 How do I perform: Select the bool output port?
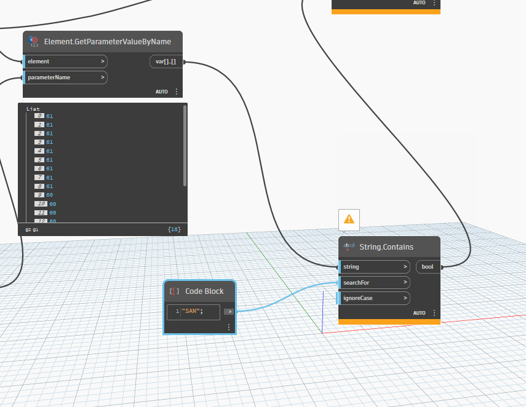428,267
